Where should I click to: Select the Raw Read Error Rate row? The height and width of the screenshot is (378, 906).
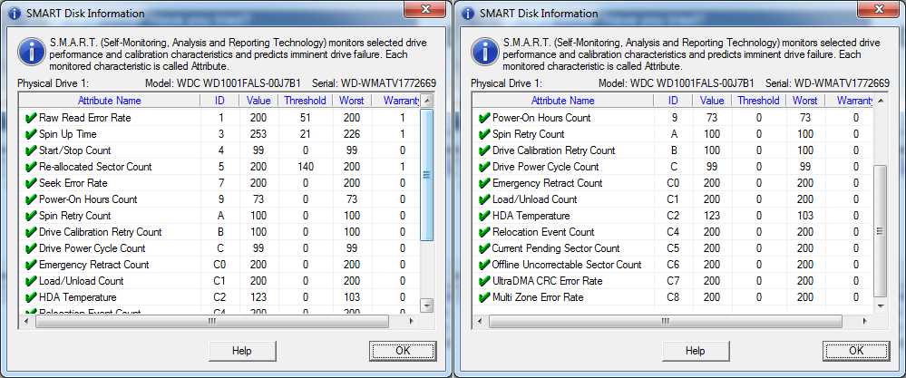[220, 118]
